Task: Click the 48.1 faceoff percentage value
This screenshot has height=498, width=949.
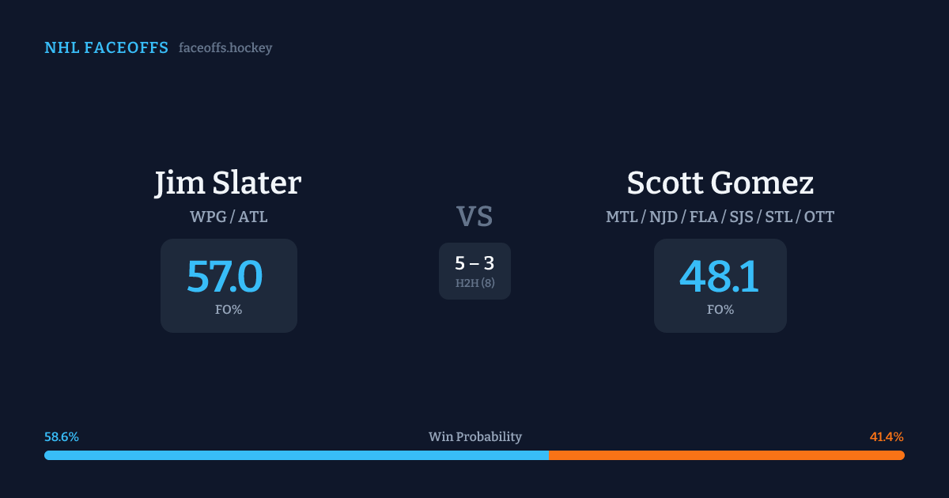Action: tap(720, 277)
